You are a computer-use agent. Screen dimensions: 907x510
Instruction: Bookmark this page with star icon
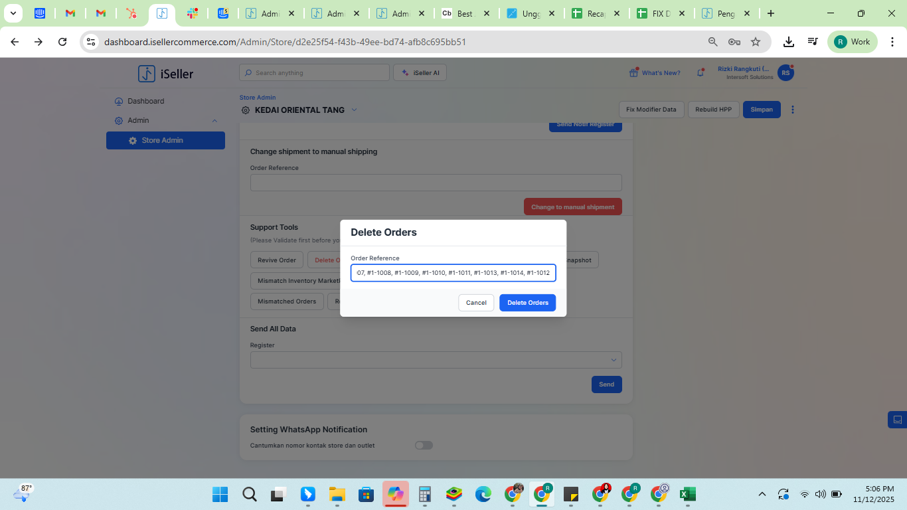pos(756,42)
